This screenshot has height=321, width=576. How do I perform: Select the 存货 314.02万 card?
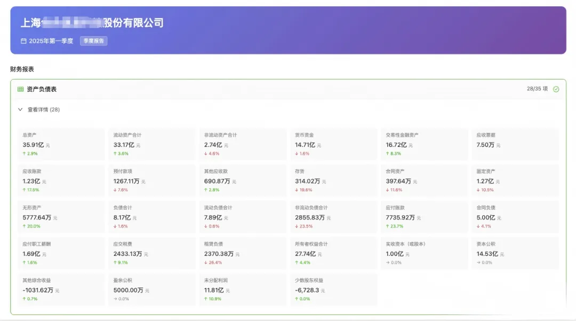coord(333,181)
